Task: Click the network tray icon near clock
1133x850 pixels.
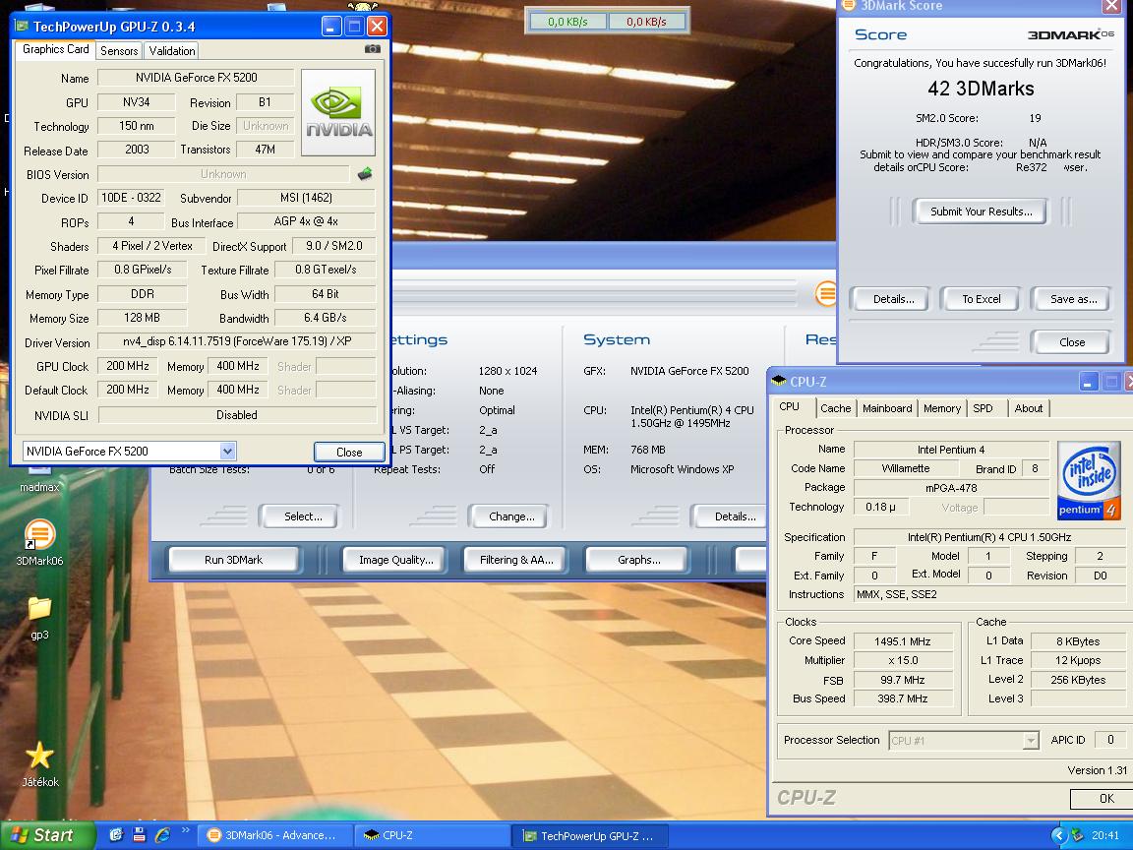Action: coord(1078,835)
